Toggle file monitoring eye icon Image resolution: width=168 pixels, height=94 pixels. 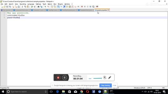click(x=78, y=7)
